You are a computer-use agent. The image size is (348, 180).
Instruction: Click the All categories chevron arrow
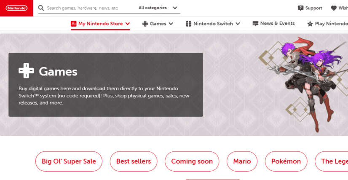pos(175,8)
